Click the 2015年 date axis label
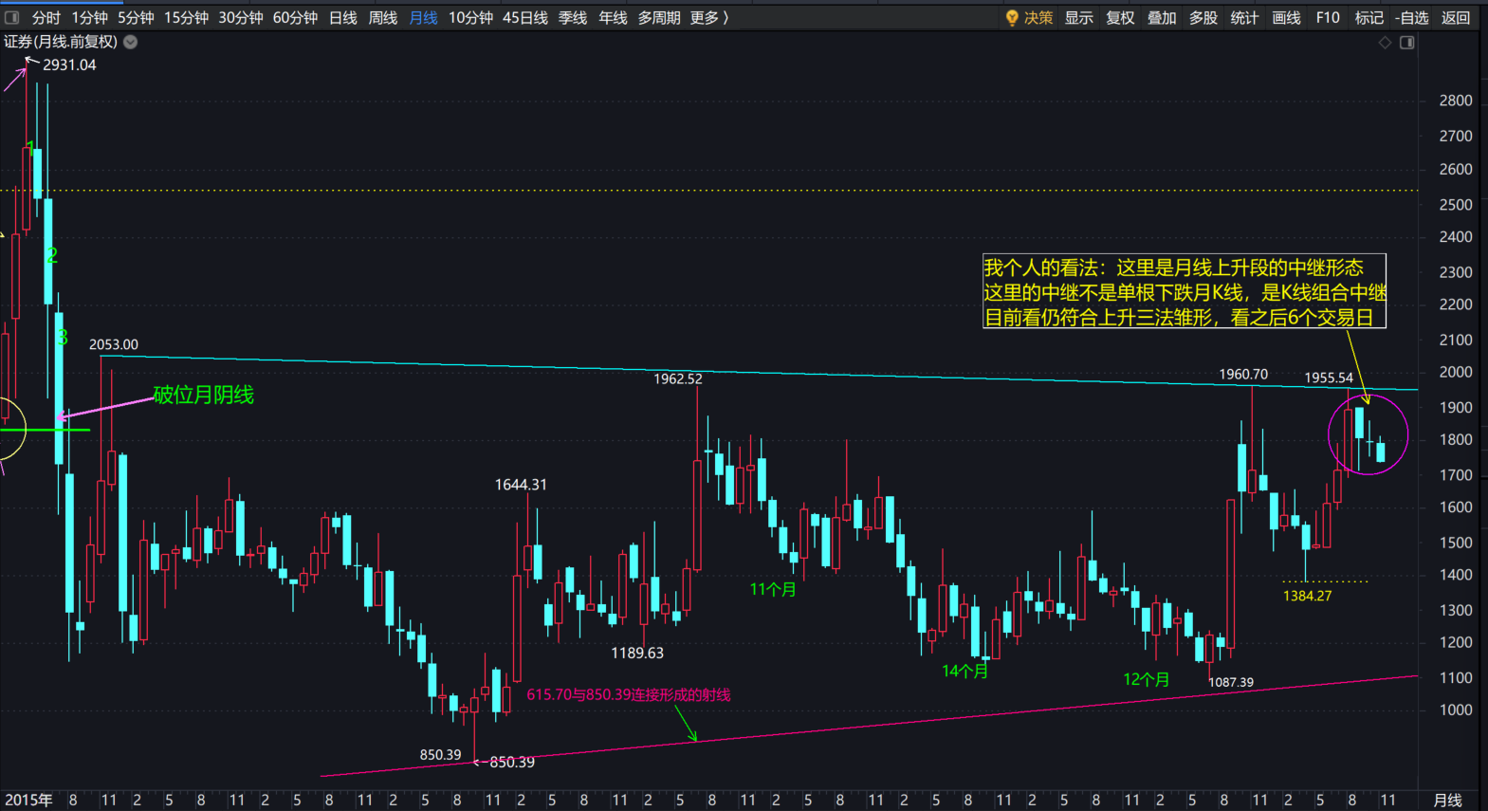This screenshot has height=811, width=1488. pyautogui.click(x=28, y=800)
